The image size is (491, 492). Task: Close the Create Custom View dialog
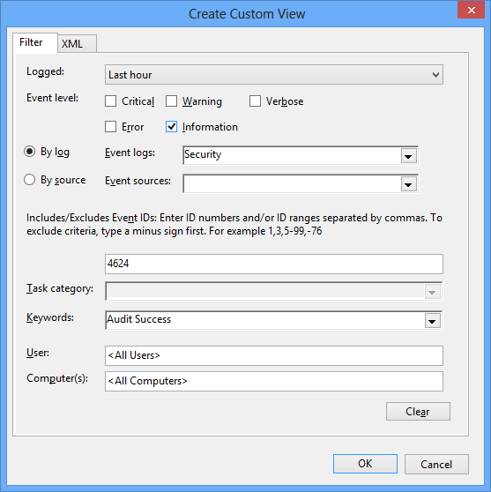pos(472,10)
